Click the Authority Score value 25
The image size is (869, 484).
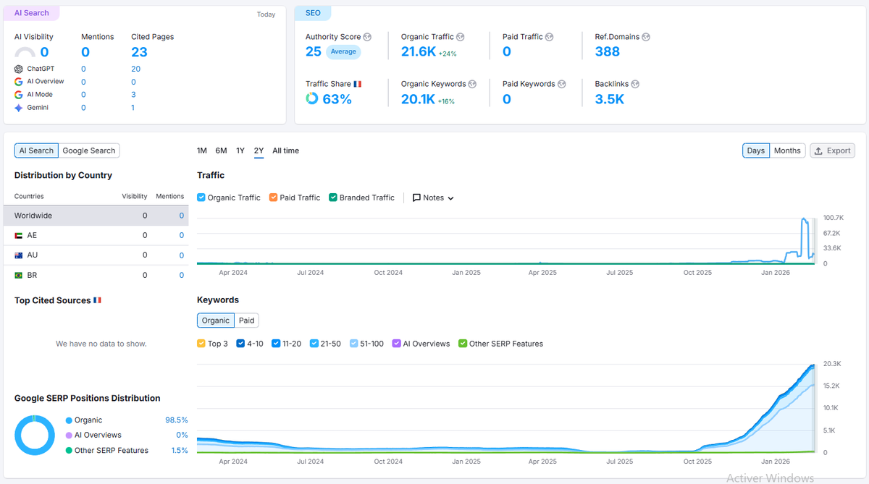pyautogui.click(x=314, y=51)
